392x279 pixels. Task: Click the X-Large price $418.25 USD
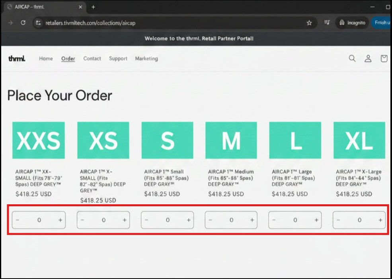click(x=354, y=194)
